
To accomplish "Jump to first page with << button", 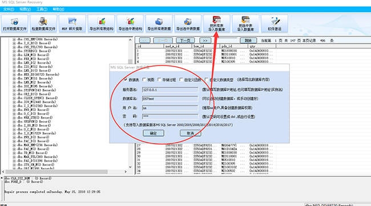I will [144, 40].
